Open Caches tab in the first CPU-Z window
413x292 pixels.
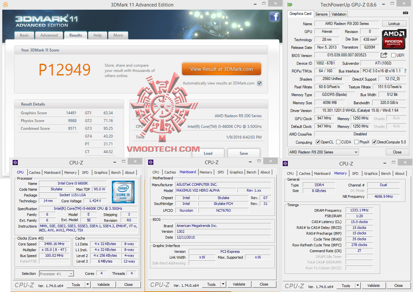click(35, 173)
